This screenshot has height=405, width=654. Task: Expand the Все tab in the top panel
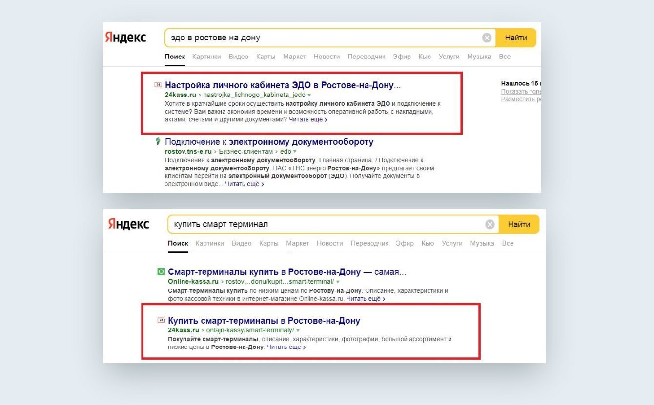click(505, 57)
